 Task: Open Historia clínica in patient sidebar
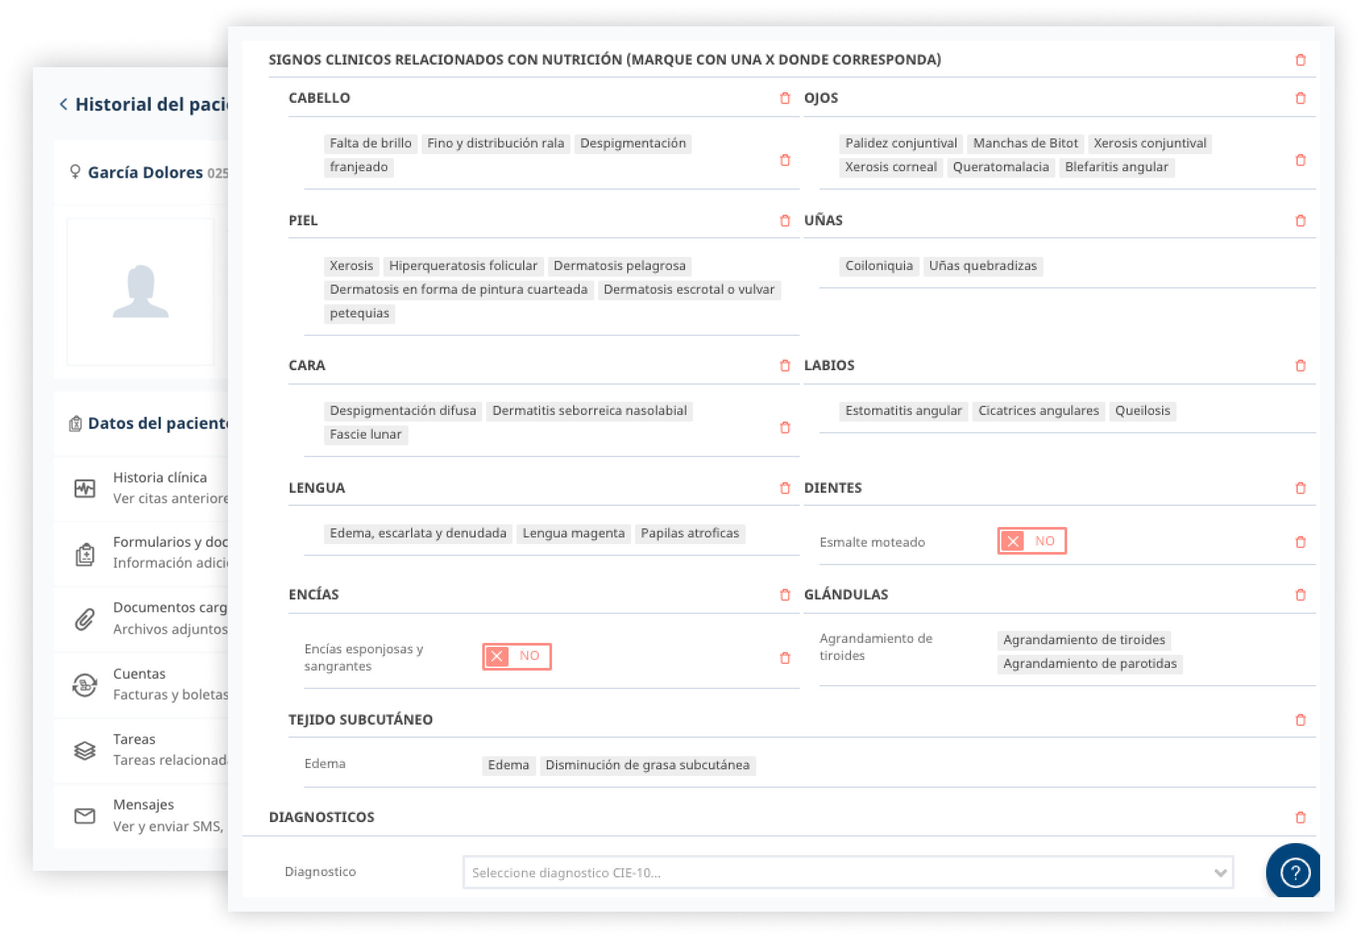pos(141,488)
